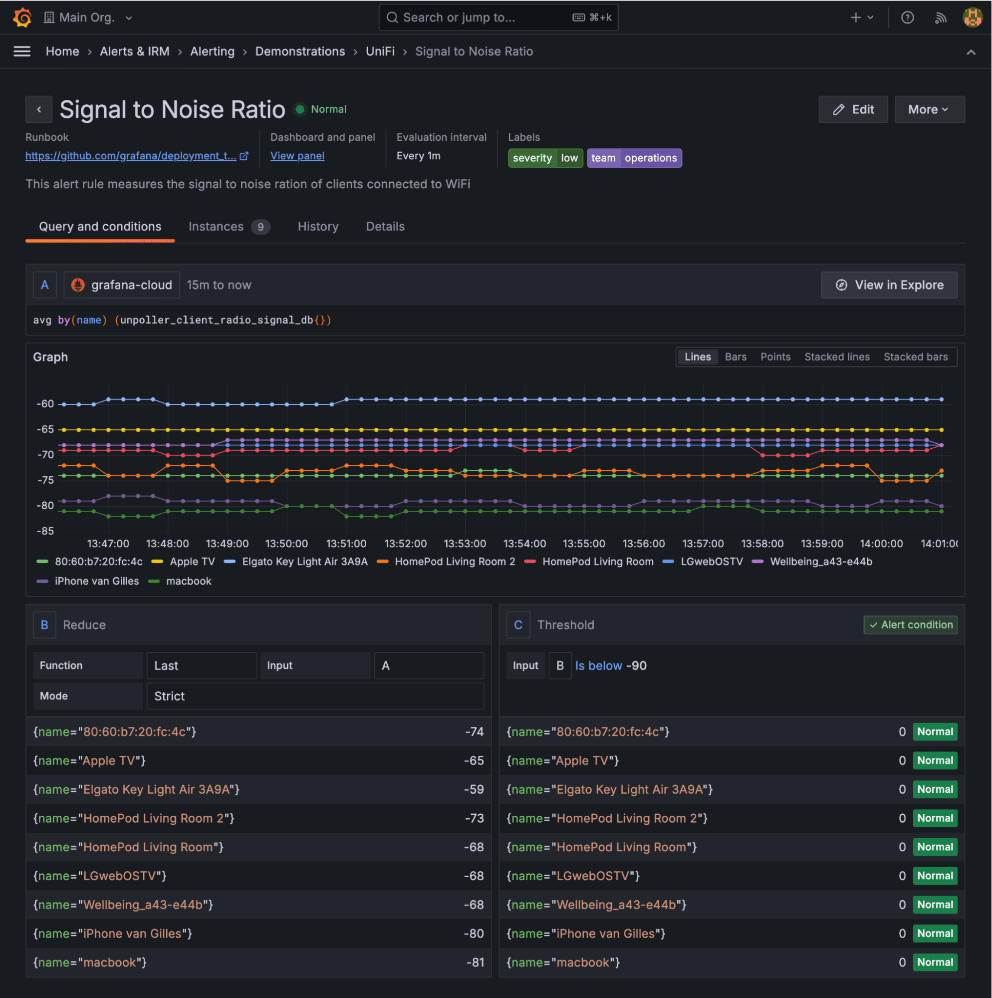The height and width of the screenshot is (998, 992).
Task: Open the Grafana home logo
Action: tap(20, 17)
